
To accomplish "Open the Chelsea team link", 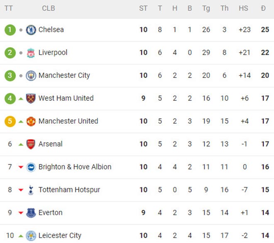I will point(51,30).
